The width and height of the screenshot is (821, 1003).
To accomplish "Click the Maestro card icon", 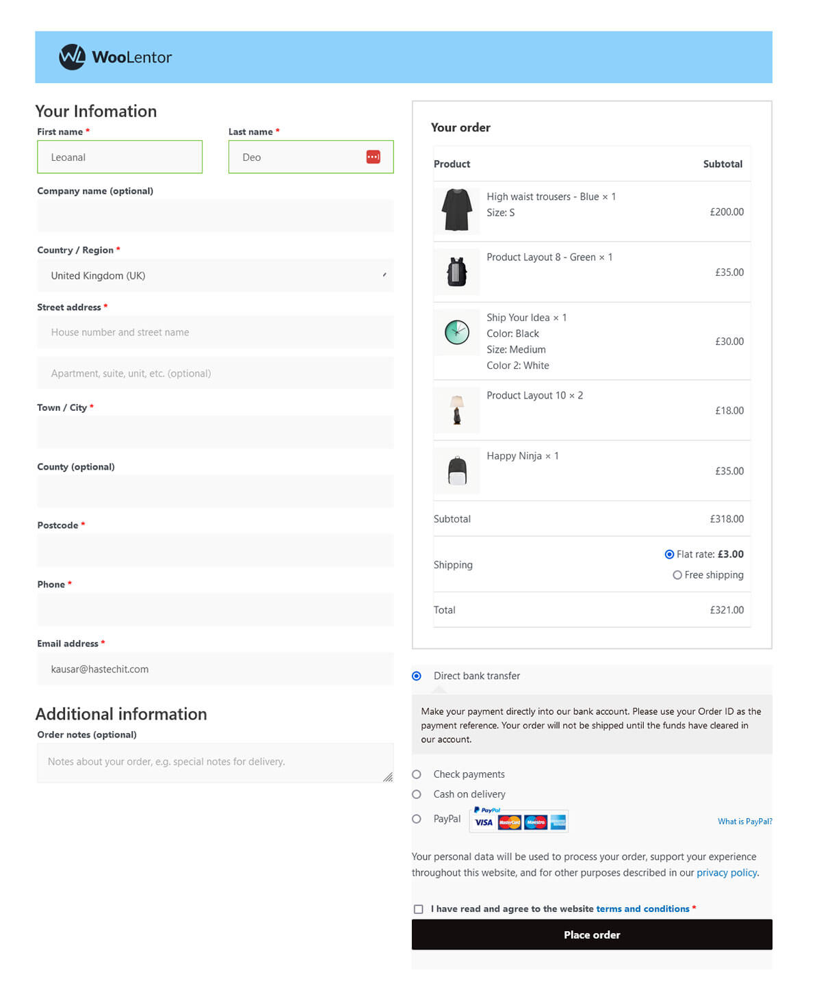I will click(x=536, y=822).
